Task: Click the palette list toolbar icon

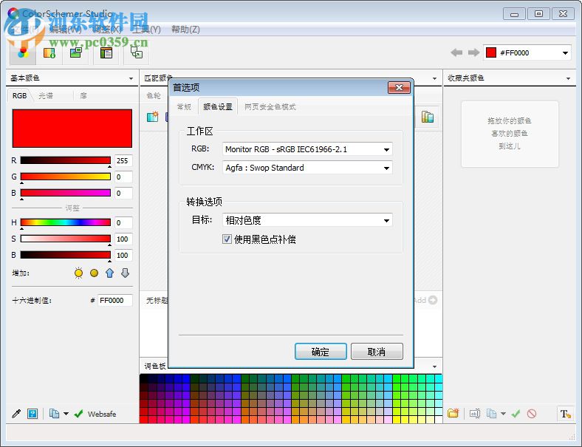Action: coord(106,52)
